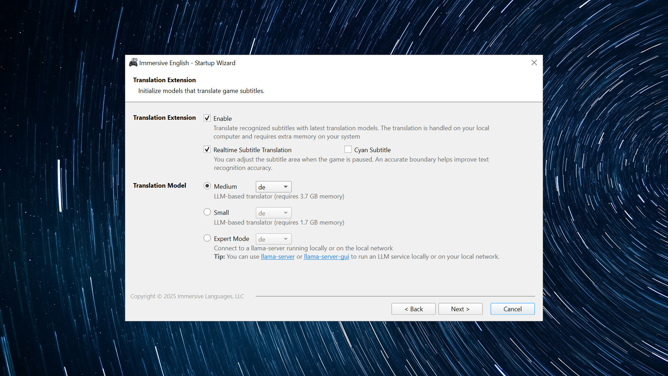Toggle the Enable translation extension checkbox
668x376 pixels.
(207, 118)
